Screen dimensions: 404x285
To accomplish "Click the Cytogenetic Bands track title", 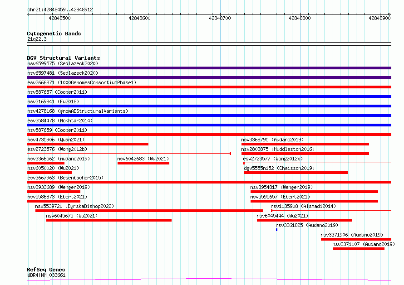I will click(x=54, y=34).
